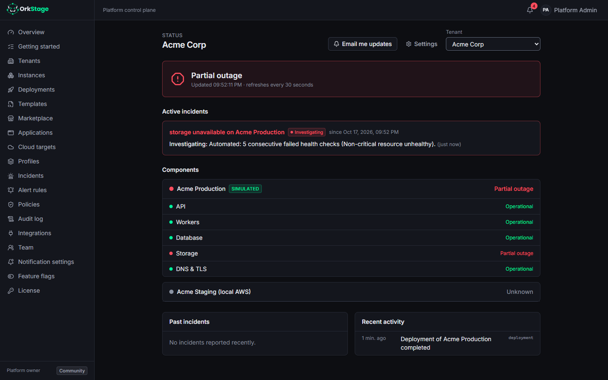Click the Policies shield icon
Screen dimensions: 608x380
pyautogui.click(x=11, y=204)
